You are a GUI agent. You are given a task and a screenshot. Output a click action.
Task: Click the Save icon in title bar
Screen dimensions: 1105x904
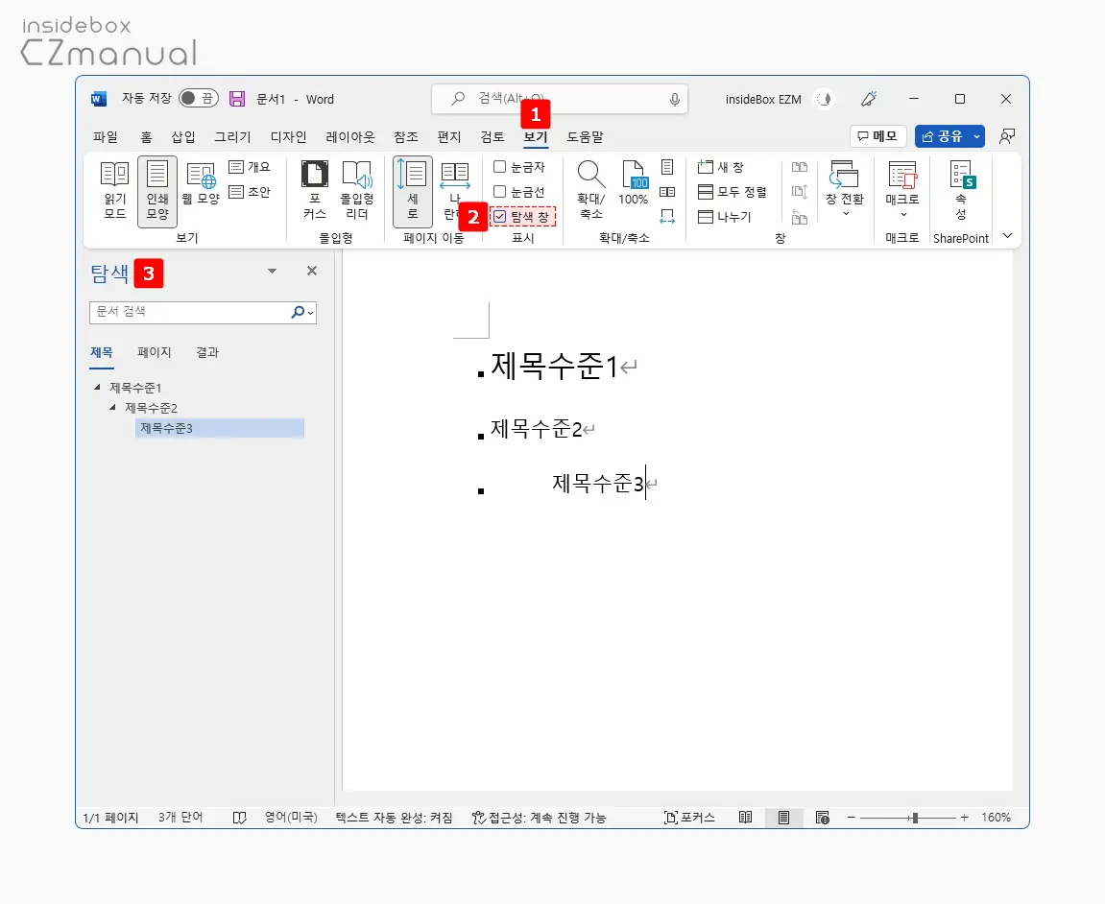click(x=237, y=99)
